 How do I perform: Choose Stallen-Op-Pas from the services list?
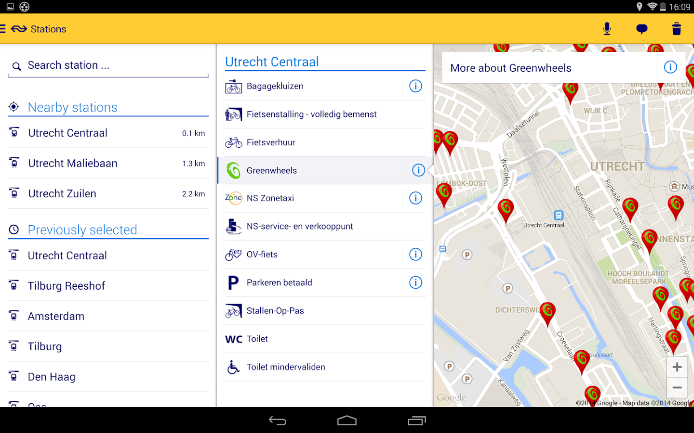click(x=275, y=310)
